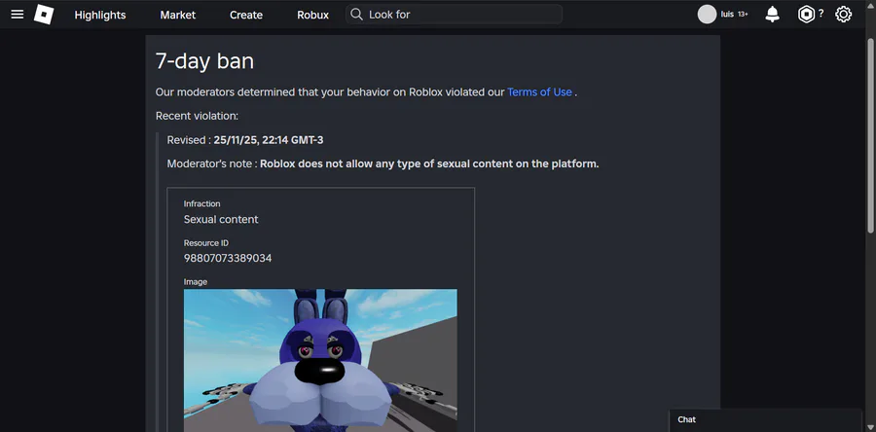Open the Chat panel

[765, 420]
